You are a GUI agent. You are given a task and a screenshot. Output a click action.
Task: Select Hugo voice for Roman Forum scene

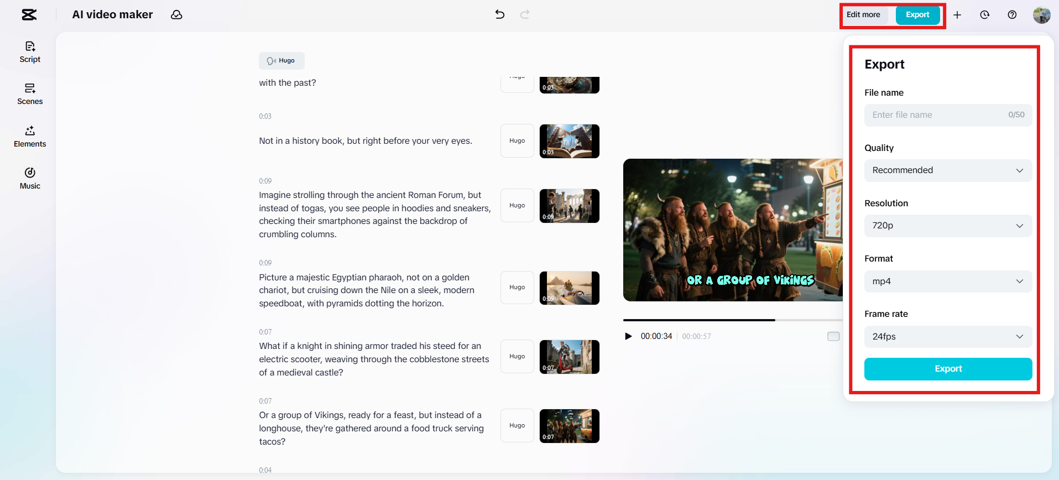[x=517, y=206]
